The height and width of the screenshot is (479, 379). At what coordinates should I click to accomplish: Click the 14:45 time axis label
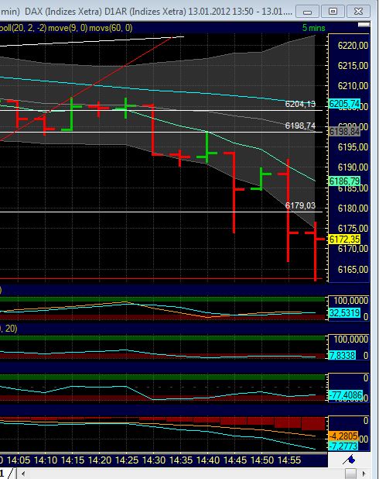[235, 460]
